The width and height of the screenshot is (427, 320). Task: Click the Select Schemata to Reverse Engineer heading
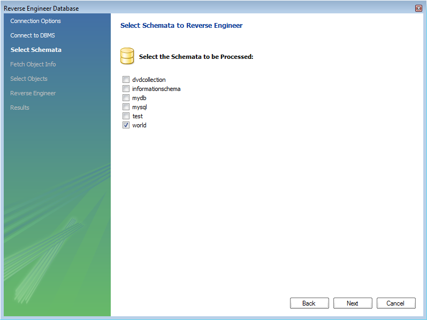pos(181,25)
